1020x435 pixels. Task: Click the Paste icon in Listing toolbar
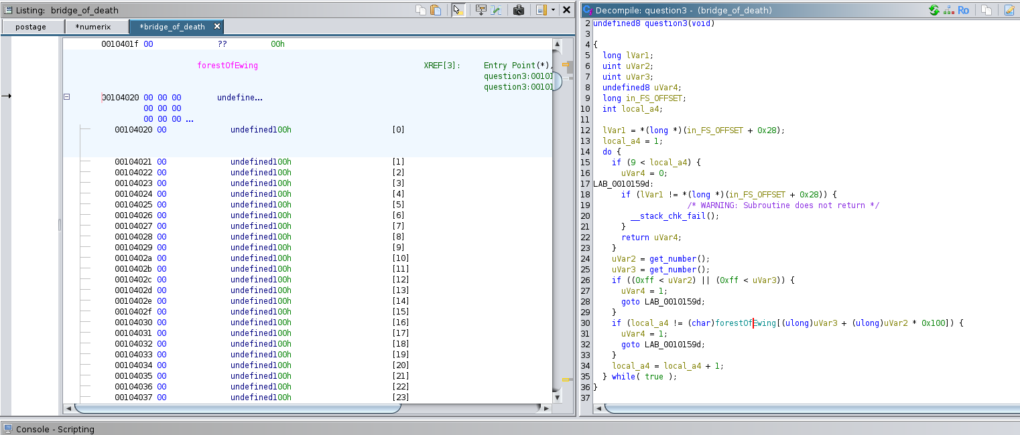click(436, 10)
